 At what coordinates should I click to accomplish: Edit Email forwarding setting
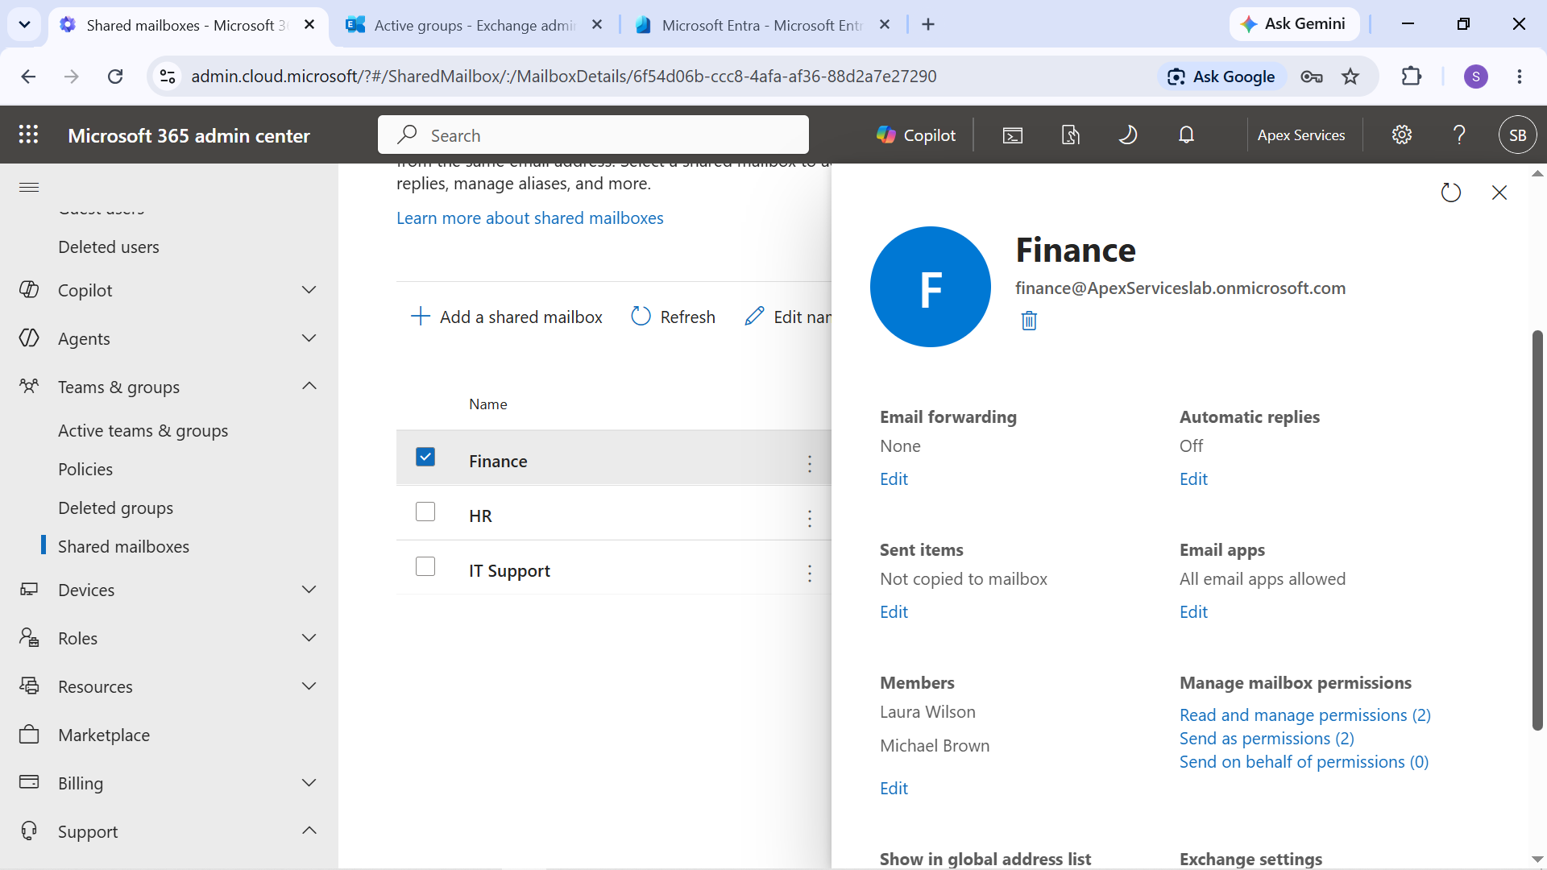[x=894, y=479]
